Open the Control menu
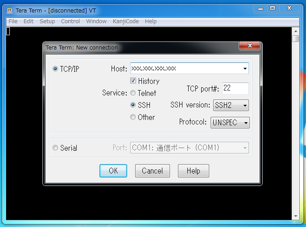 (x=70, y=21)
